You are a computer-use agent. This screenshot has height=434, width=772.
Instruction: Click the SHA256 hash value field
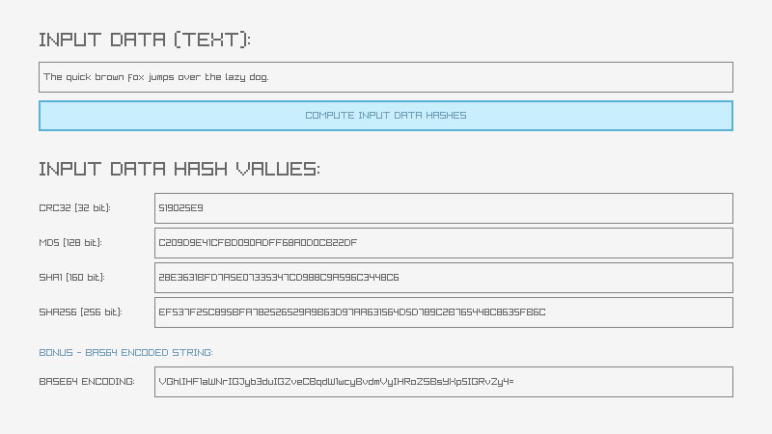(x=444, y=312)
